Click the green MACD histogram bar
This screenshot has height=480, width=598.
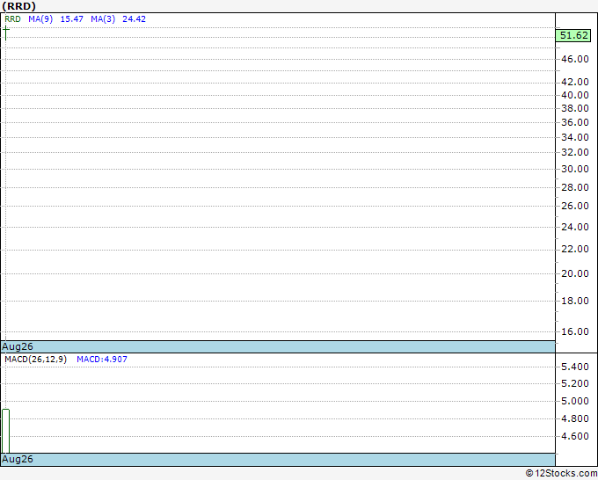pyautogui.click(x=6, y=431)
